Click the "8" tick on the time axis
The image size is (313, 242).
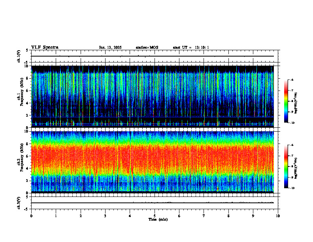(228, 216)
